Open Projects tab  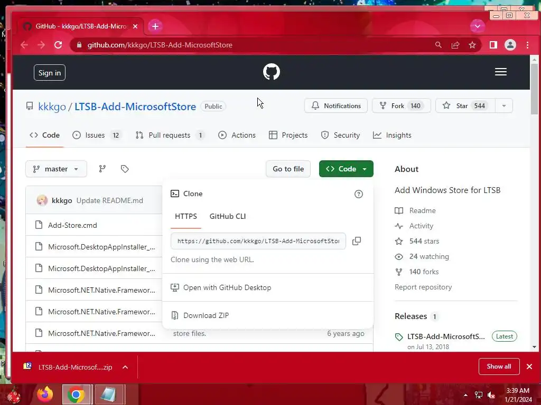click(288, 135)
